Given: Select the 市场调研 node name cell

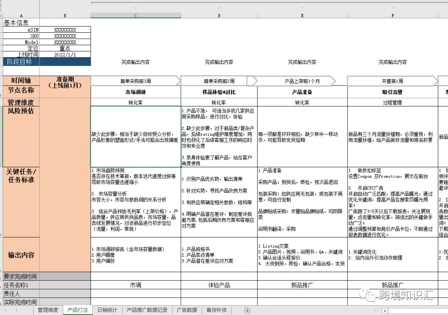Looking at the screenshot, I should tap(136, 92).
